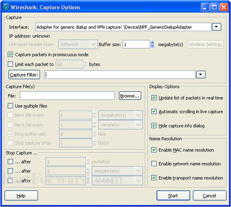Toggle Update list of packets in real time

[154, 98]
